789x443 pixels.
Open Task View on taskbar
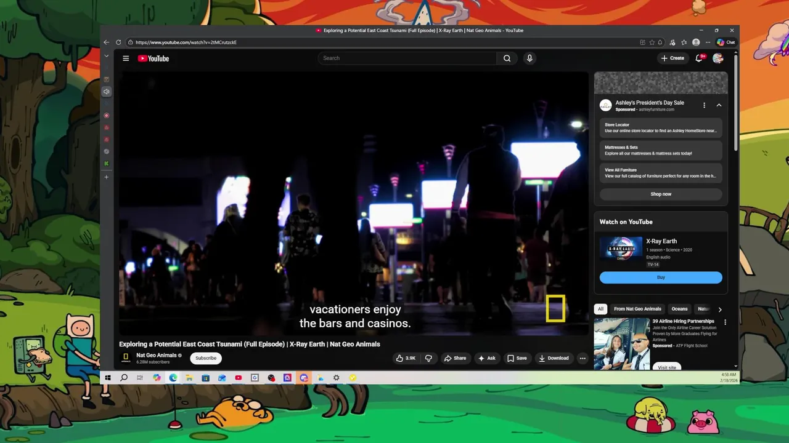click(140, 378)
